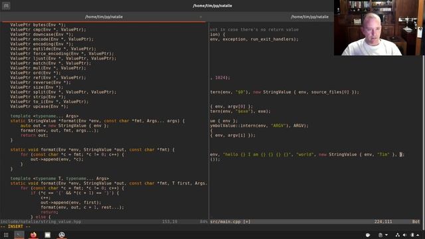The width and height of the screenshot is (425, 239).
Task: Click the ValuePtr to_i declaration line
Action: 49,102
